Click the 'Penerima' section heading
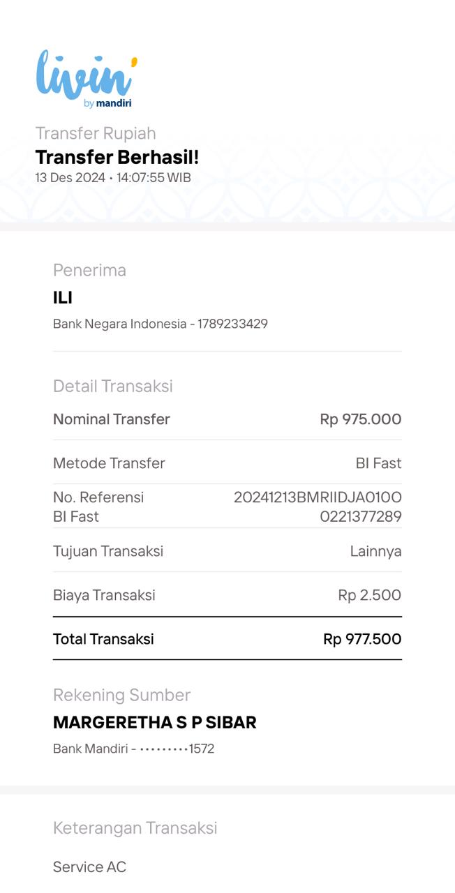Screen dimensions: 455x893 click(89, 270)
